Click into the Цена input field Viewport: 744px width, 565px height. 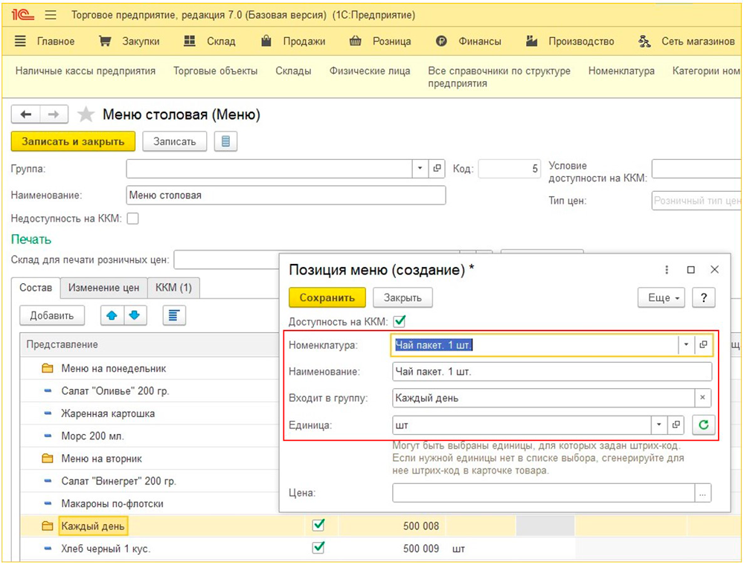[543, 492]
